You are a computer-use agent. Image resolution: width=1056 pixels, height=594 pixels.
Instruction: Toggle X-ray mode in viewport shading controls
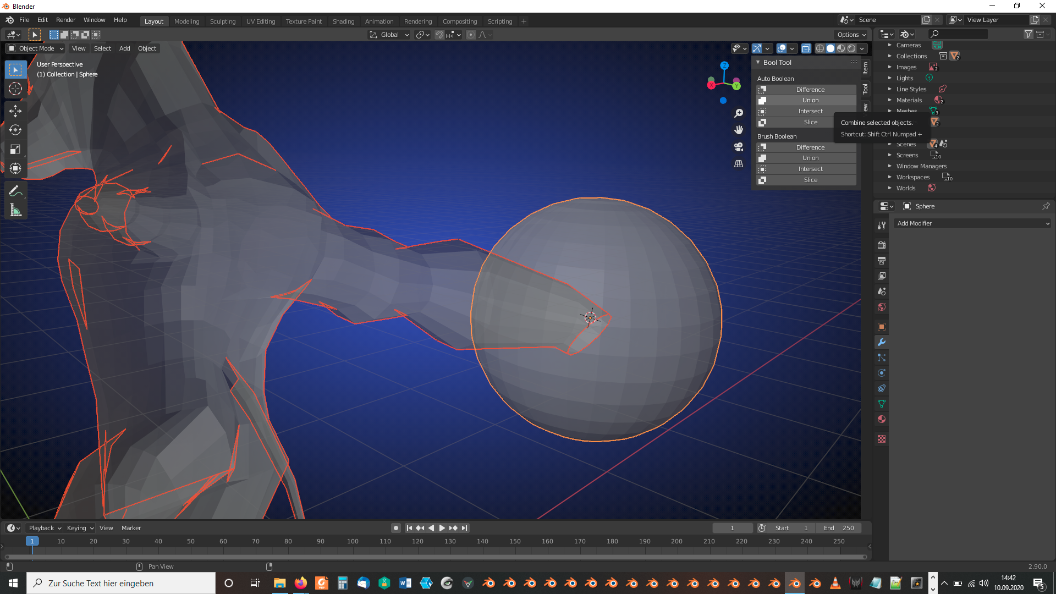click(806, 48)
